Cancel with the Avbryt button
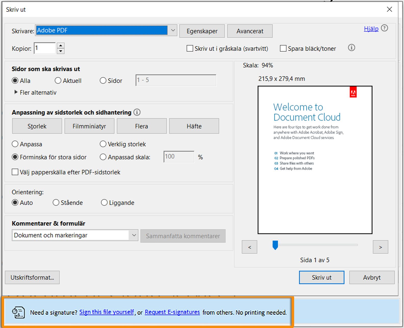The width and height of the screenshot is (404, 328). (372, 277)
